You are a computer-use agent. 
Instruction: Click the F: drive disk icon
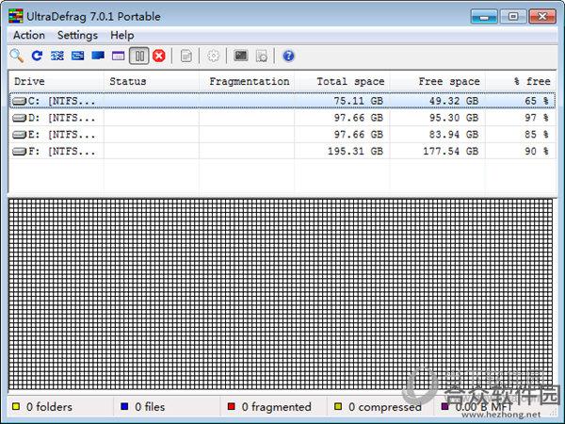(x=19, y=152)
